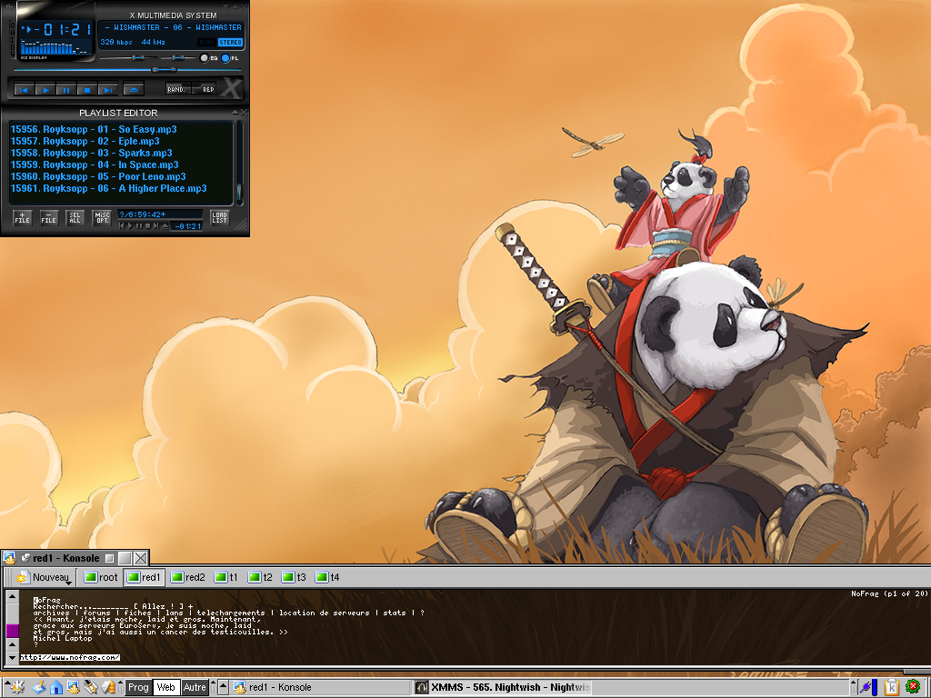The image size is (931, 698).
Task: Click the spectrum analyzer VIZ display
Action: click(56, 47)
